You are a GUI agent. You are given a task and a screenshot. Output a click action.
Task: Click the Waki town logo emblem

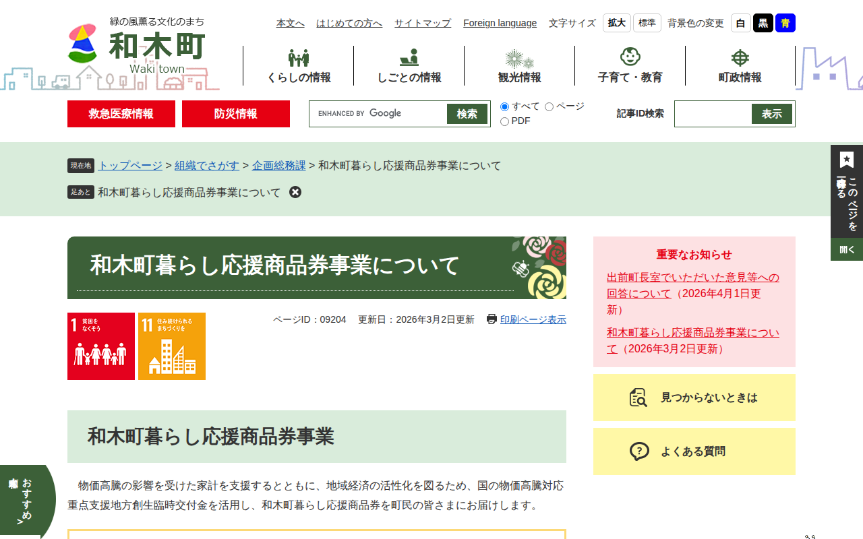tap(83, 44)
